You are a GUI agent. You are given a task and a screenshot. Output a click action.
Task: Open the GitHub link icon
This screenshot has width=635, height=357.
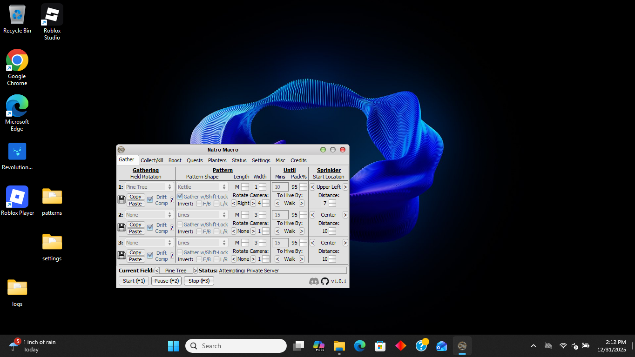[325, 281]
